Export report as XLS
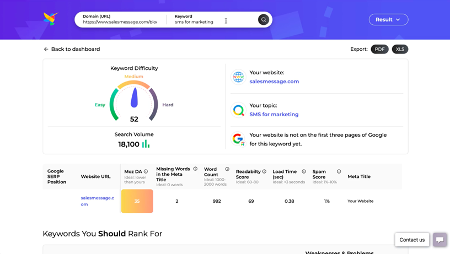 pos(400,49)
